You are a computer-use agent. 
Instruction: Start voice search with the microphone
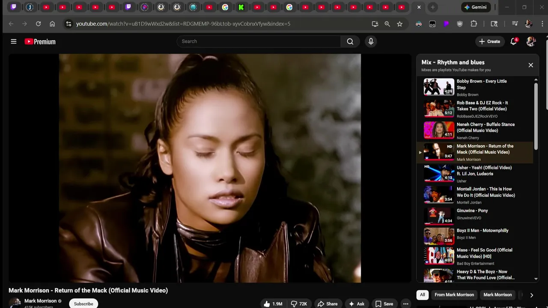tap(371, 41)
